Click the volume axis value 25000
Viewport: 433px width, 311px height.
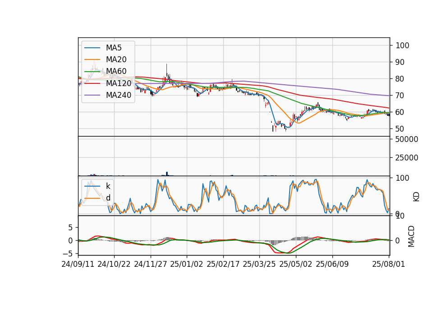pos(407,158)
